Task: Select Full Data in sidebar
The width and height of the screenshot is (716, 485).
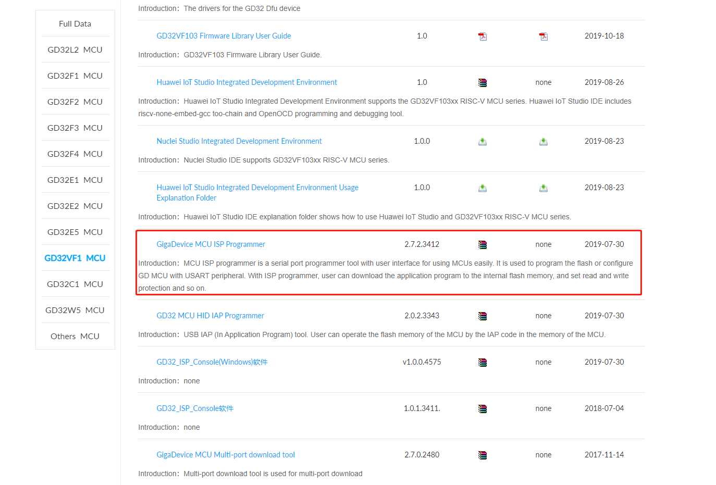Action: point(75,24)
